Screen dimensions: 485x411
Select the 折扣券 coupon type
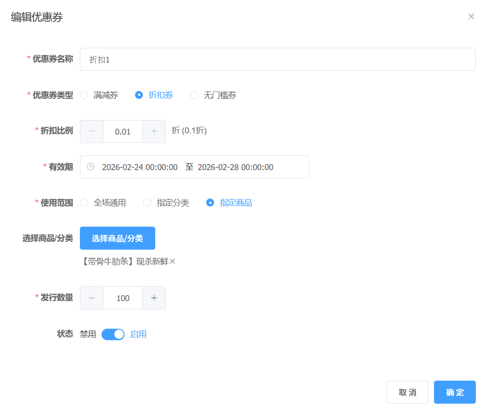pos(139,95)
